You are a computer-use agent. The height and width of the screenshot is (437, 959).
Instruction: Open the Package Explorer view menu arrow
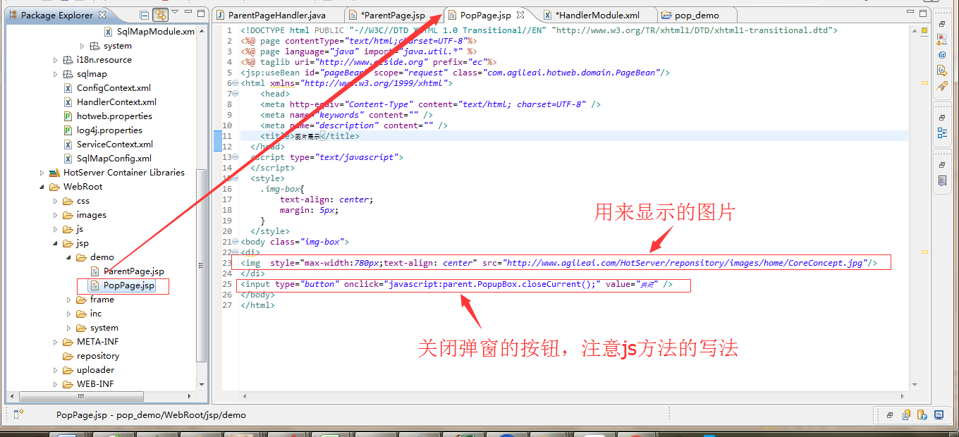coord(175,13)
